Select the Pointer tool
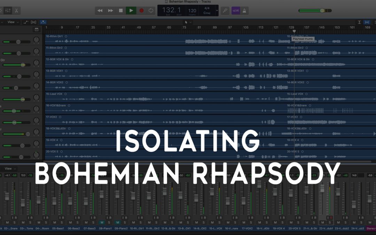This screenshot has width=376, height=235. (x=186, y=22)
